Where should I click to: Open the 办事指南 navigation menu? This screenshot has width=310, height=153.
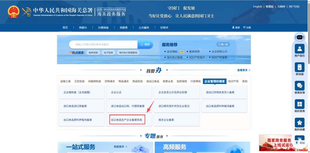point(103,28)
